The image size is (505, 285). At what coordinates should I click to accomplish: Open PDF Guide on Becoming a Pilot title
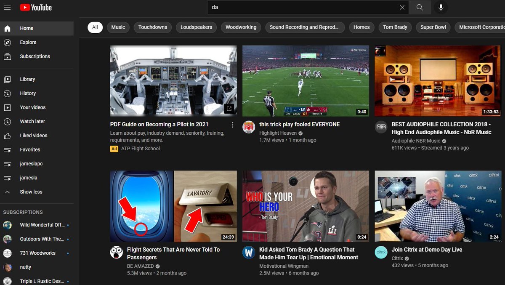point(159,124)
